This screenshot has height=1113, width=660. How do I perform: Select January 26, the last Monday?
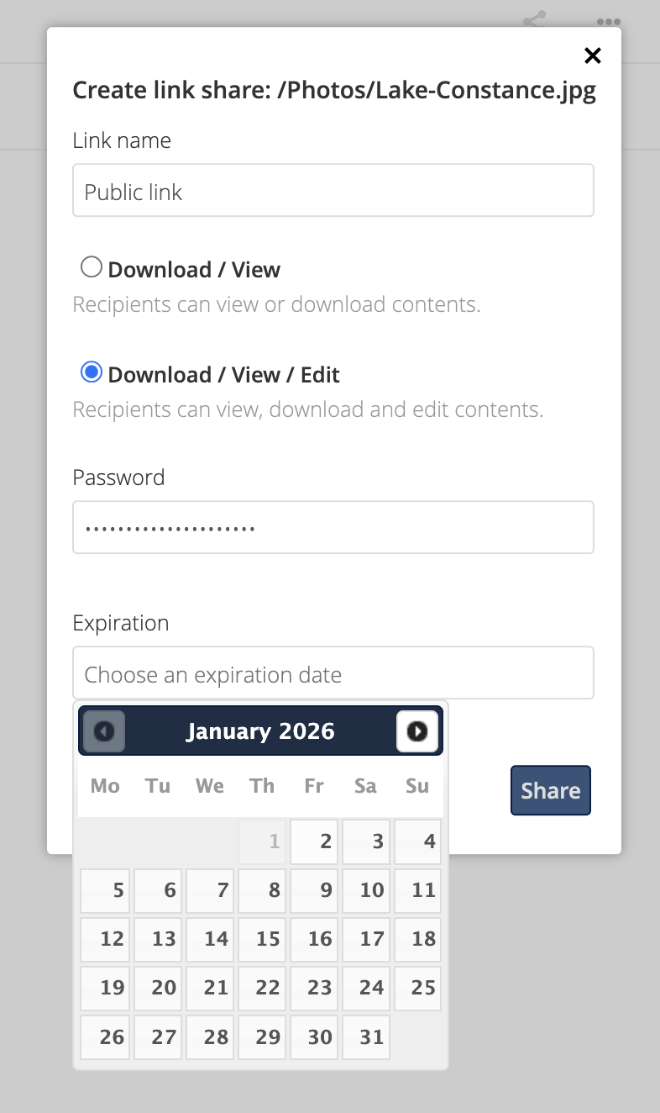[x=105, y=1037]
